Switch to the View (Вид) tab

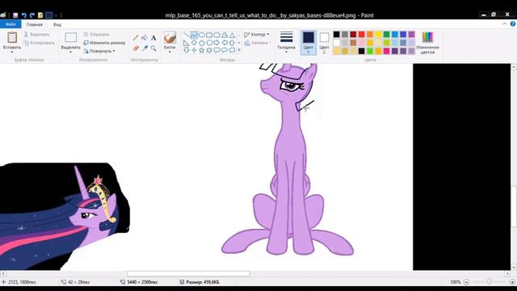[57, 24]
